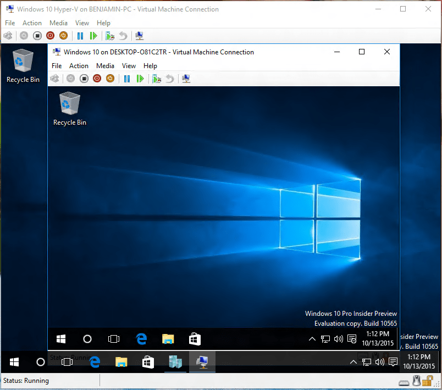Open Microsoft Edge from the nested VM taskbar

pos(141,339)
